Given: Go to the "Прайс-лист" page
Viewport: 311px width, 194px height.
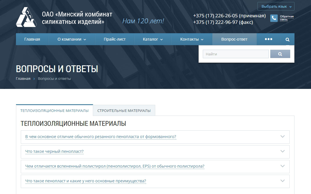Looking at the screenshot, I should [114, 39].
